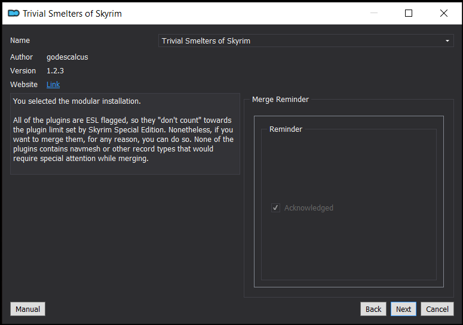Click the Manual button
The image size is (463, 325).
pos(27,309)
